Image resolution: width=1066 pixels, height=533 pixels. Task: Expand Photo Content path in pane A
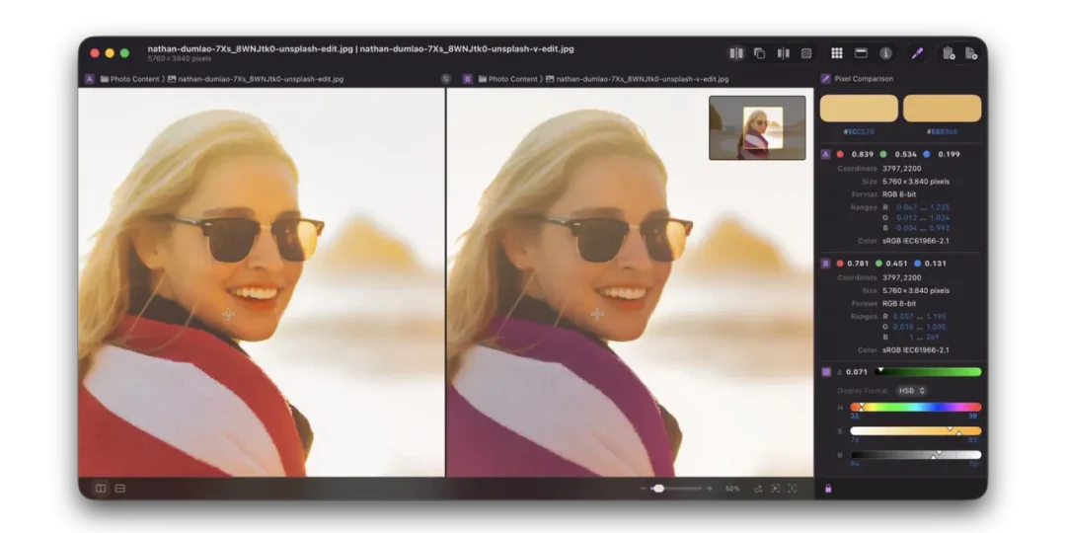[134, 79]
